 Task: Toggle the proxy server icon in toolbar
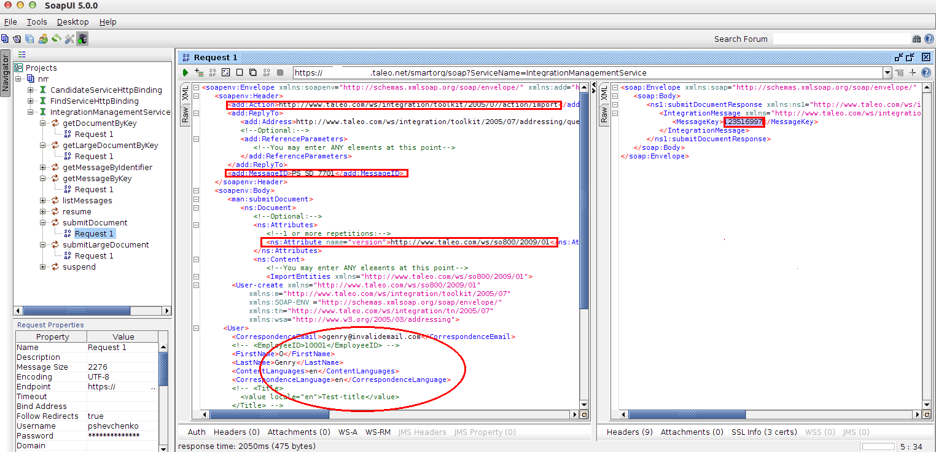82,39
